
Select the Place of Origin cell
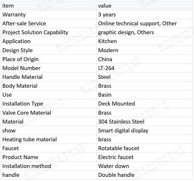tap(49, 59)
